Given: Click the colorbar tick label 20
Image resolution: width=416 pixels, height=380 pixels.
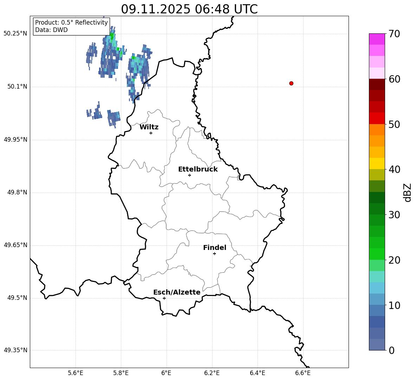Looking at the screenshot, I should [x=394, y=260].
